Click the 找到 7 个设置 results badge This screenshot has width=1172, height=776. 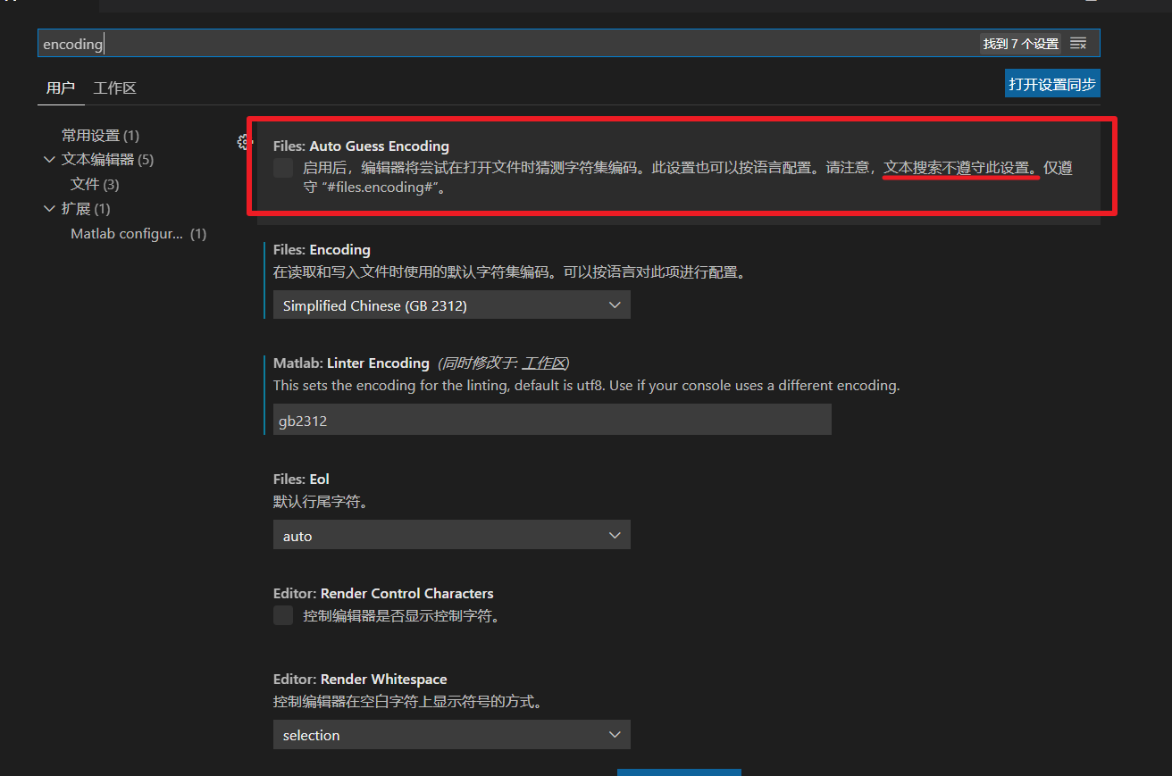pos(1020,44)
